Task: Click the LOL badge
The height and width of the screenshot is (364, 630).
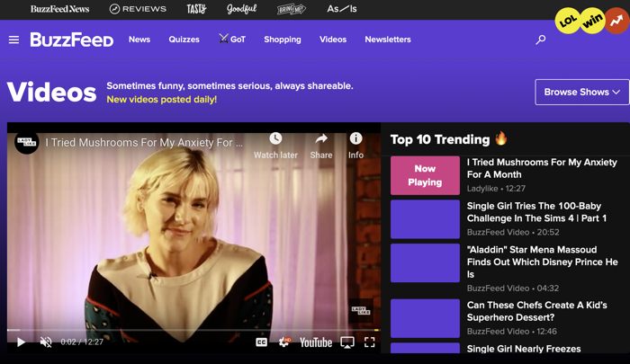Action: [x=568, y=21]
